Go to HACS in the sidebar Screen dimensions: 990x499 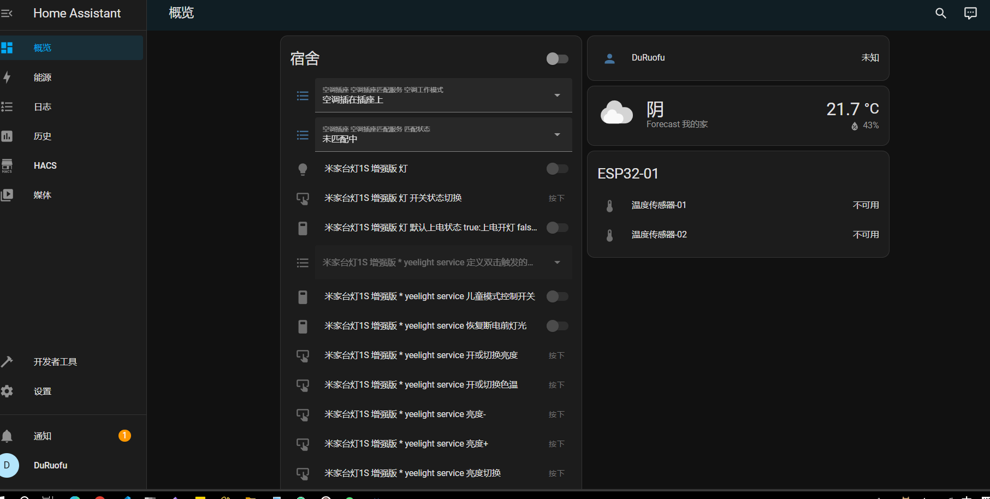tap(45, 165)
